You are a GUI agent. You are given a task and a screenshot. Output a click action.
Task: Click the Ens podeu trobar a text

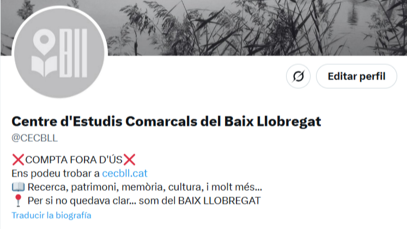(56, 173)
